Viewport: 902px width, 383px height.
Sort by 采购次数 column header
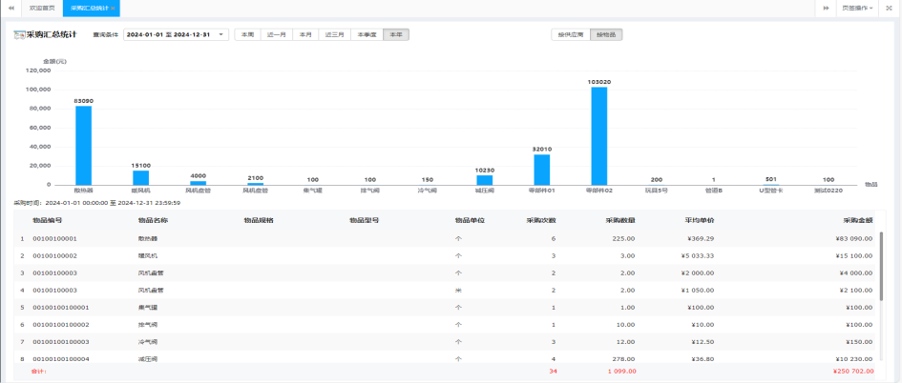(541, 220)
